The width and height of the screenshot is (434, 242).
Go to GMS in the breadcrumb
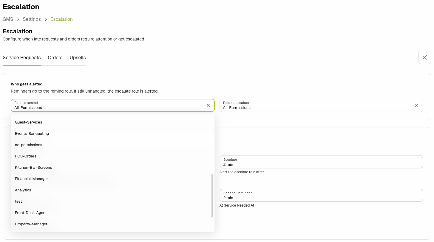8,19
